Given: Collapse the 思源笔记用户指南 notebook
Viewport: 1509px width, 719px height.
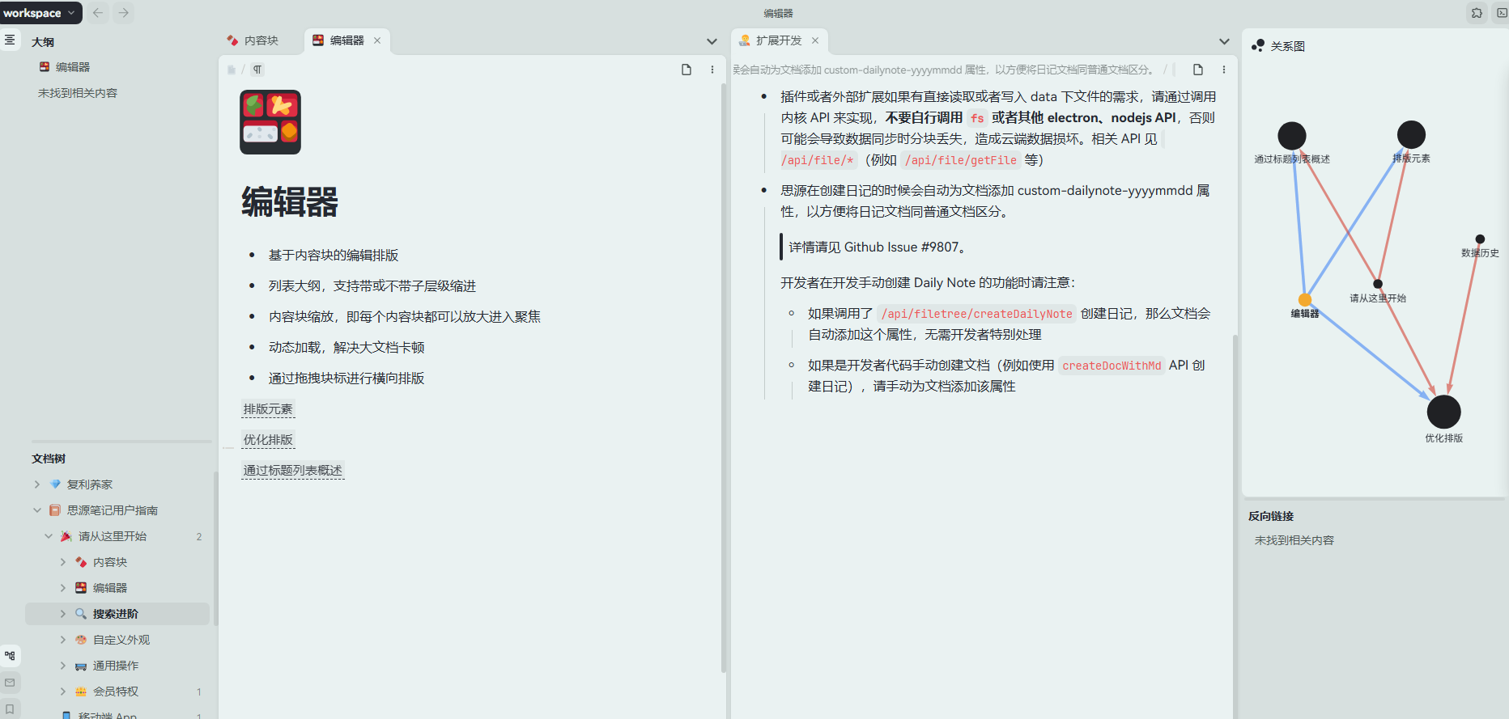Looking at the screenshot, I should click(x=37, y=510).
